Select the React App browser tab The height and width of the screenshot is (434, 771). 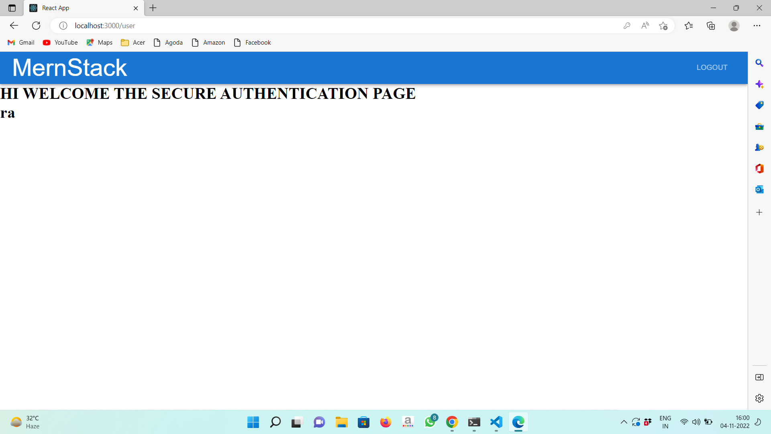coord(72,8)
